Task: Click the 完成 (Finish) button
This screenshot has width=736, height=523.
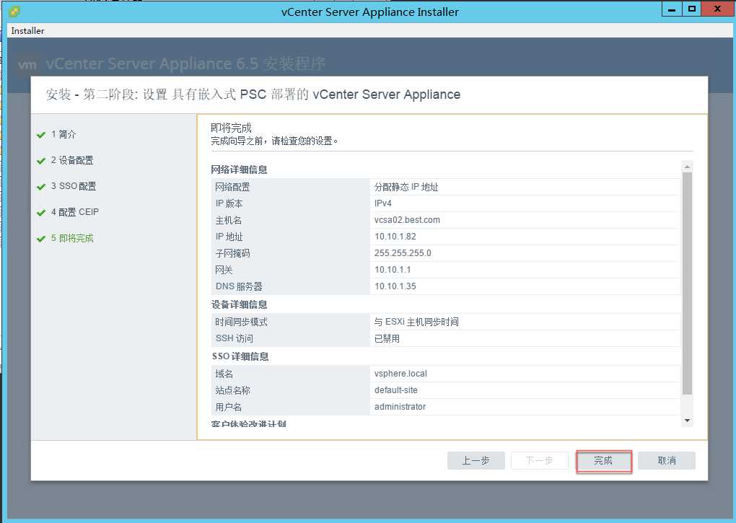Action: [604, 461]
